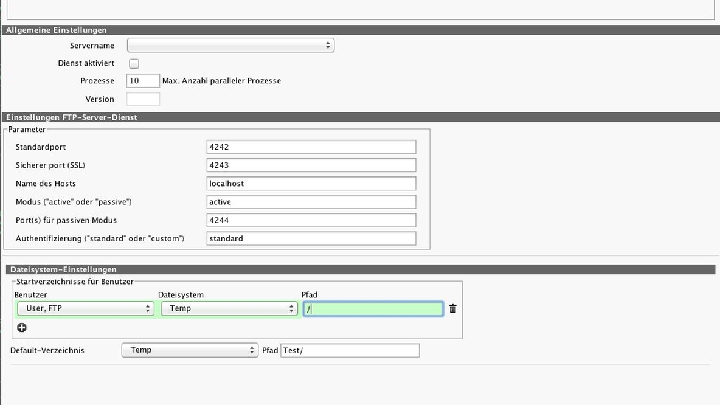Open the Benutzer dropdown showing User, FTP

click(x=85, y=308)
